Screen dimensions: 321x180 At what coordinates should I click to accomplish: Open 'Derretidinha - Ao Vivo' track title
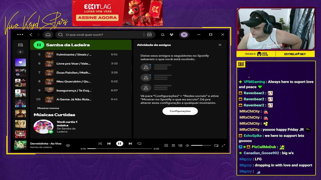point(46,143)
